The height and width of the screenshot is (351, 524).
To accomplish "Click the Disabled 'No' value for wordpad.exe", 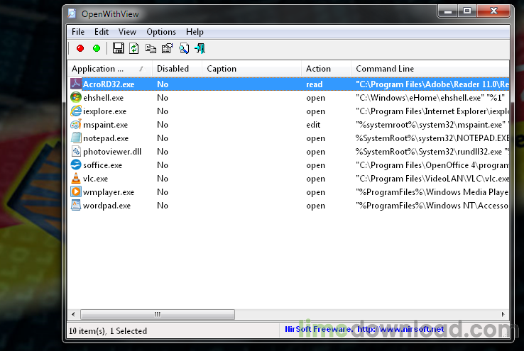I will click(x=163, y=206).
